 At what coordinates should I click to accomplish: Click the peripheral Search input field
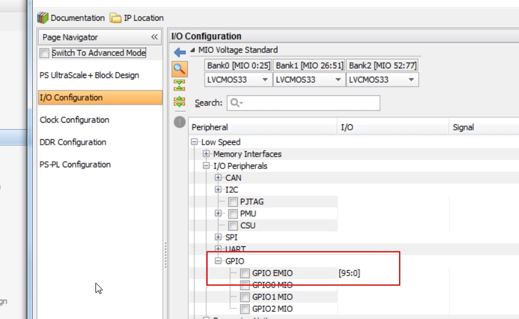[307, 103]
